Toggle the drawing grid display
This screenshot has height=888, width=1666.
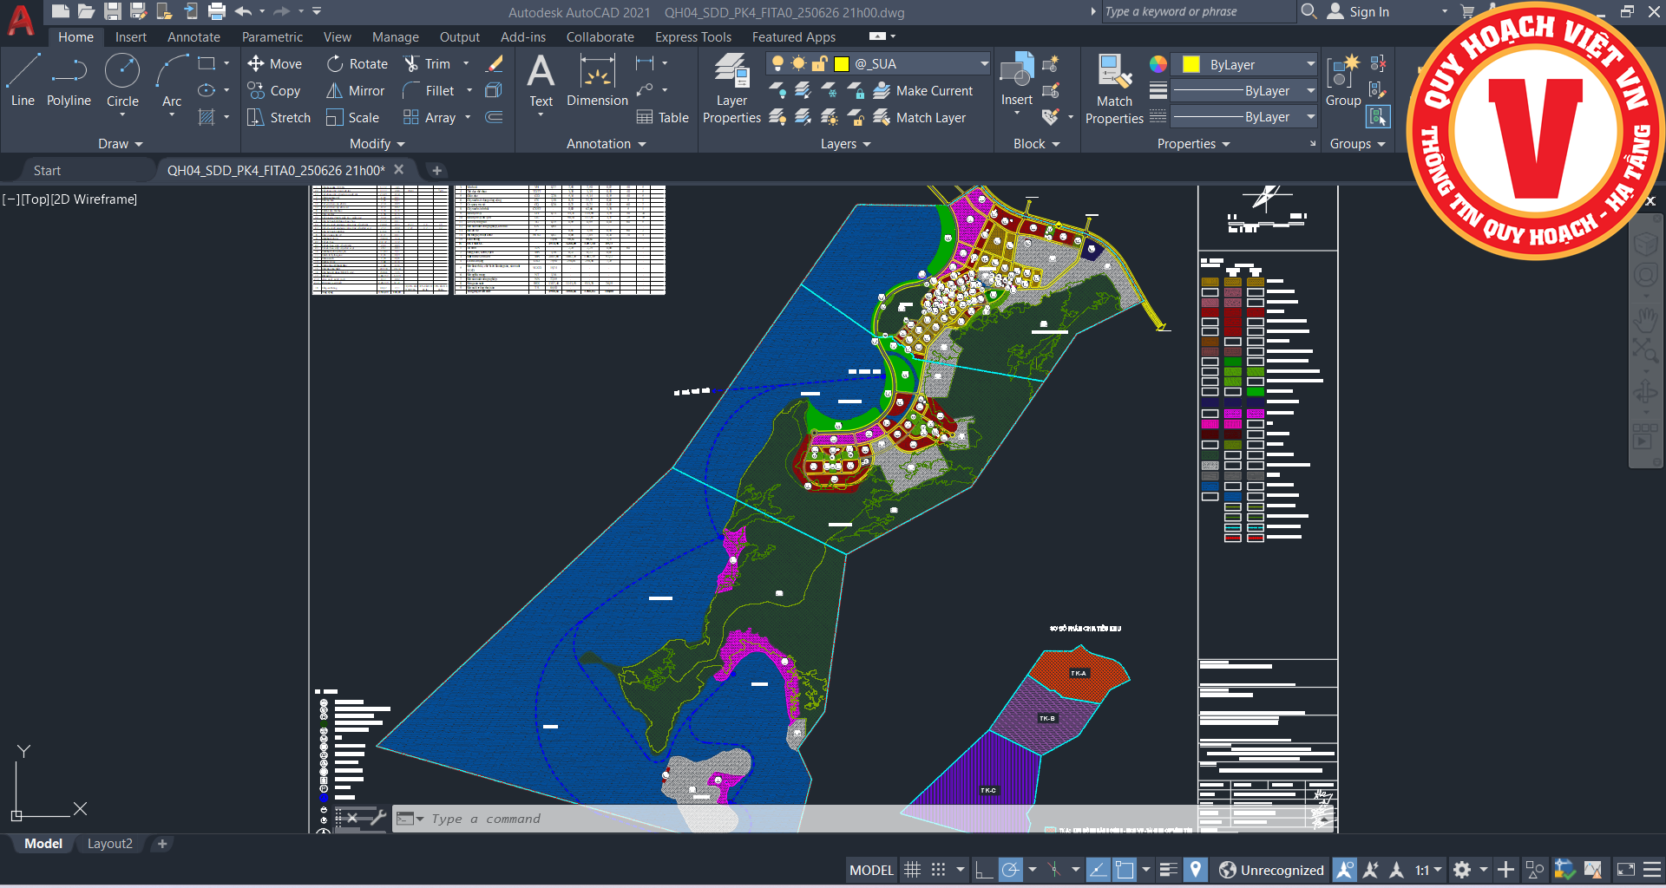click(912, 870)
